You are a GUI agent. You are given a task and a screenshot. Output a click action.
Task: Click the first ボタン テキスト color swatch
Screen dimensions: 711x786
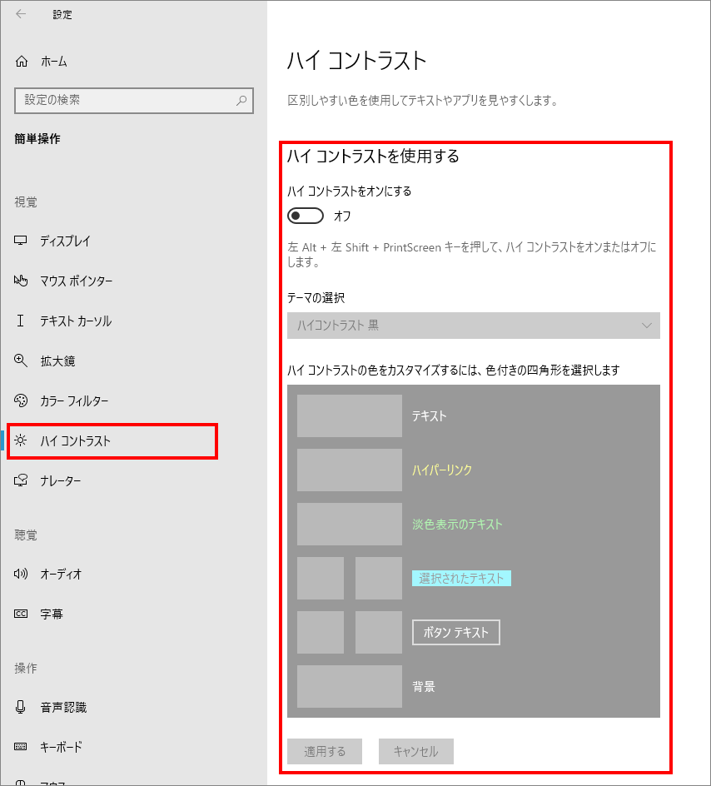point(321,632)
